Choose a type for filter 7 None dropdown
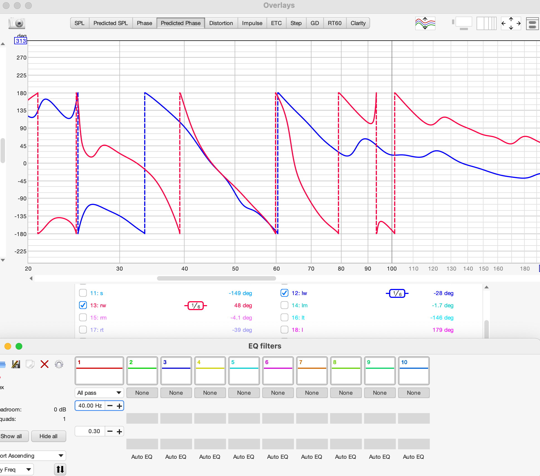Screen dimensions: 540x476 click(x=312, y=393)
